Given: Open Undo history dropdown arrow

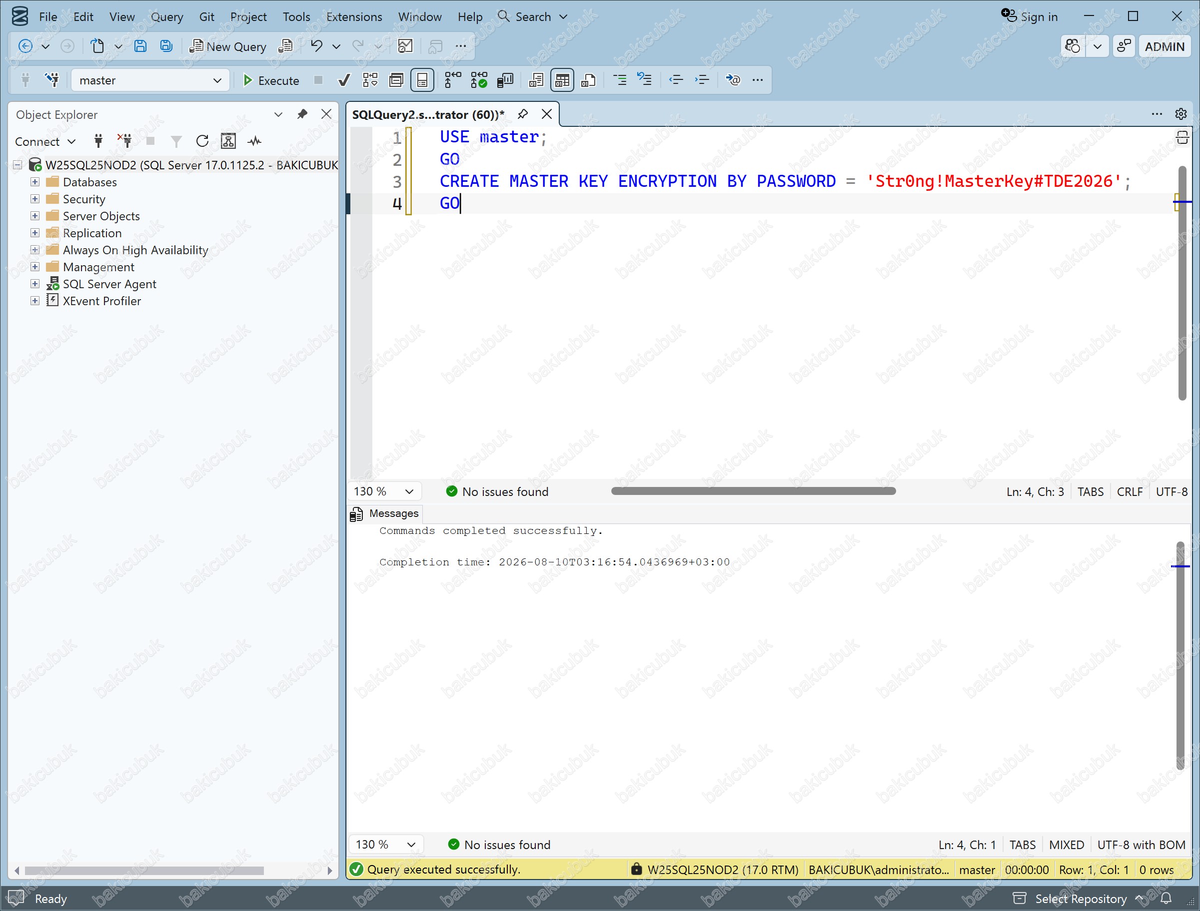Looking at the screenshot, I should coord(336,46).
